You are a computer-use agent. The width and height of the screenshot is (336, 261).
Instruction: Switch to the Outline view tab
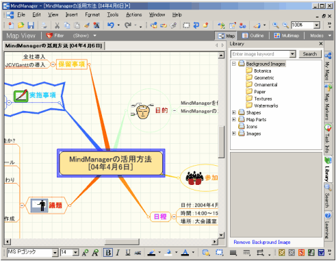click(253, 36)
